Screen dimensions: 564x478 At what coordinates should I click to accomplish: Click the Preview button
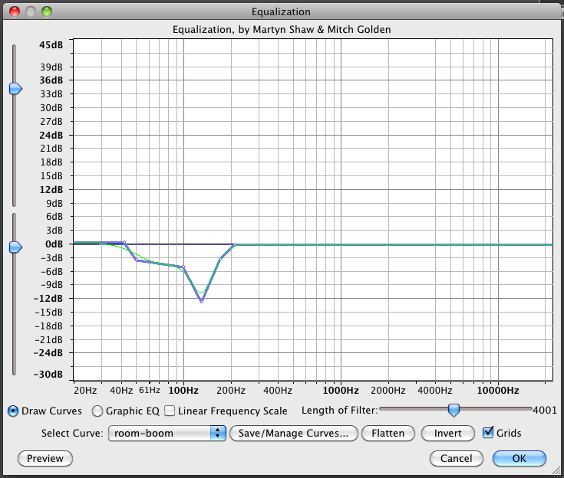[45, 458]
